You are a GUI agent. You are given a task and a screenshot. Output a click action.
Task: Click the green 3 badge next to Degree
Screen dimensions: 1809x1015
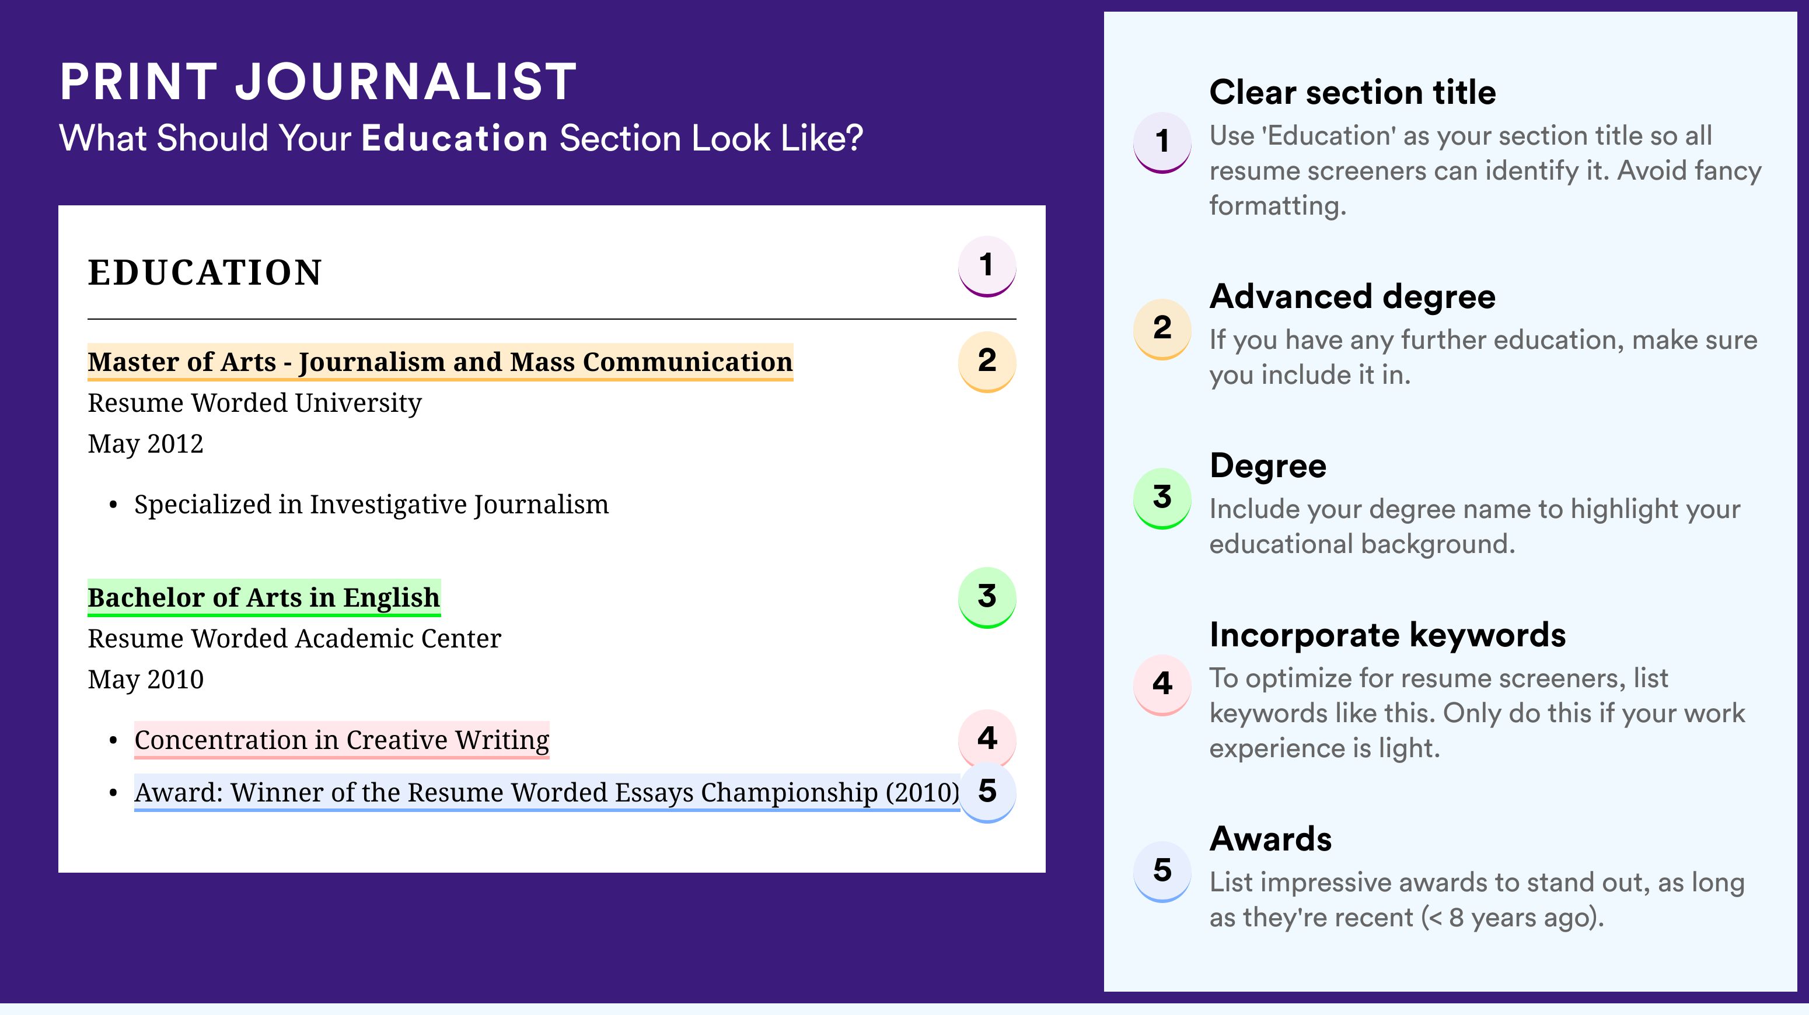click(1162, 498)
